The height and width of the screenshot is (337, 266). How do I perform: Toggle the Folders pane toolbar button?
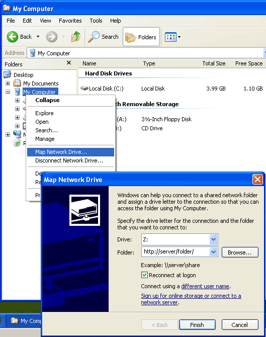141,37
